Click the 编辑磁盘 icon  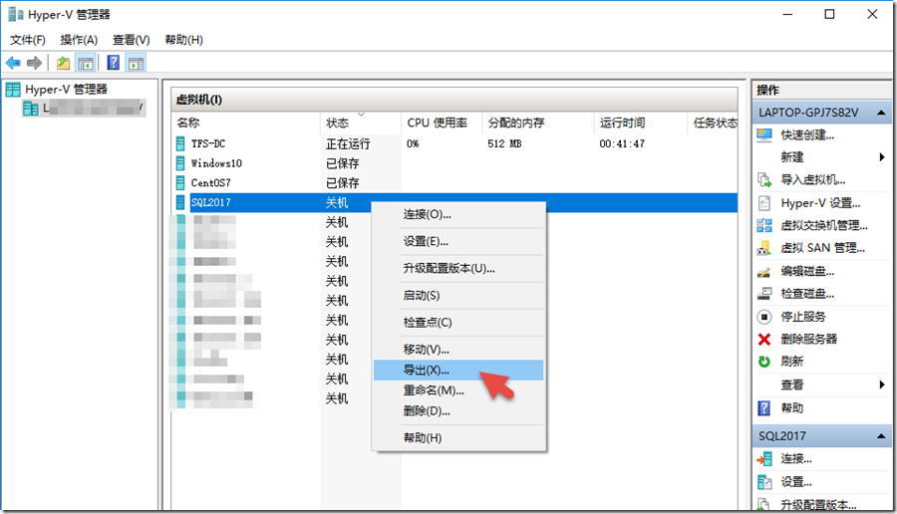pyautogui.click(x=764, y=271)
